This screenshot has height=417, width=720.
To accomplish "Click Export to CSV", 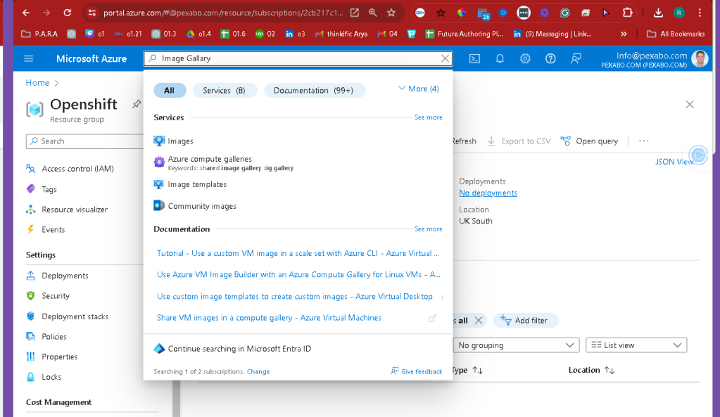I will pos(519,141).
